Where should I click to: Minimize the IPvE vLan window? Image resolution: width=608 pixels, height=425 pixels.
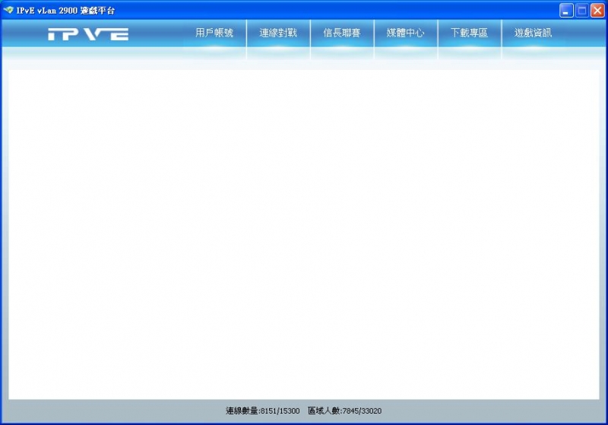[x=566, y=11]
